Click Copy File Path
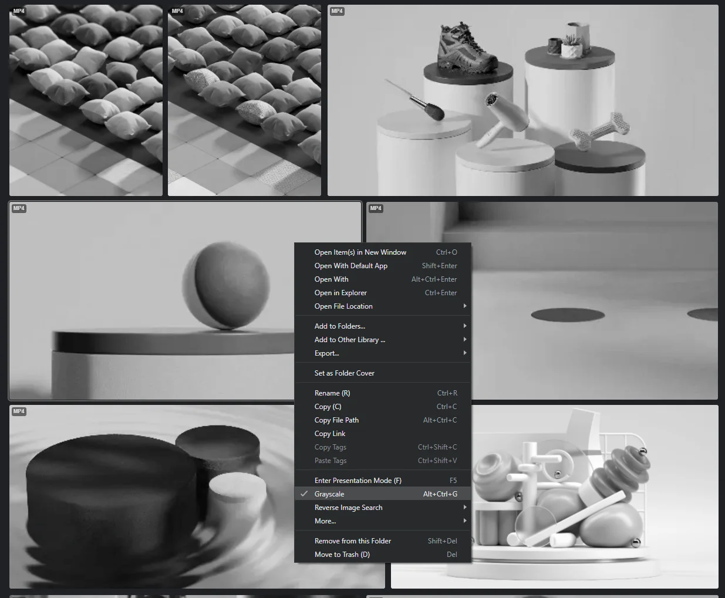 336,420
